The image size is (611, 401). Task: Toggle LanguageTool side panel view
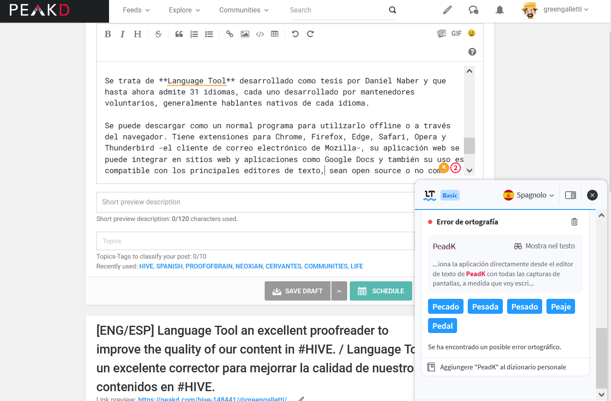coord(570,195)
